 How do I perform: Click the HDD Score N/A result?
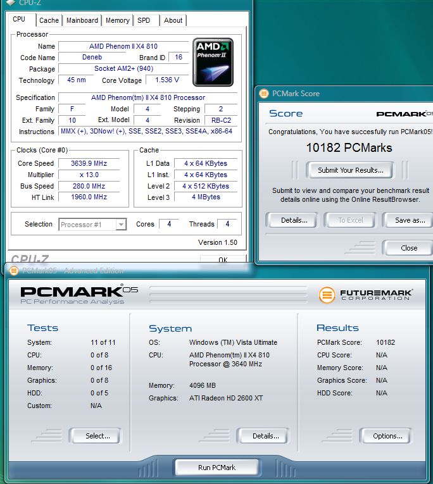(x=382, y=393)
